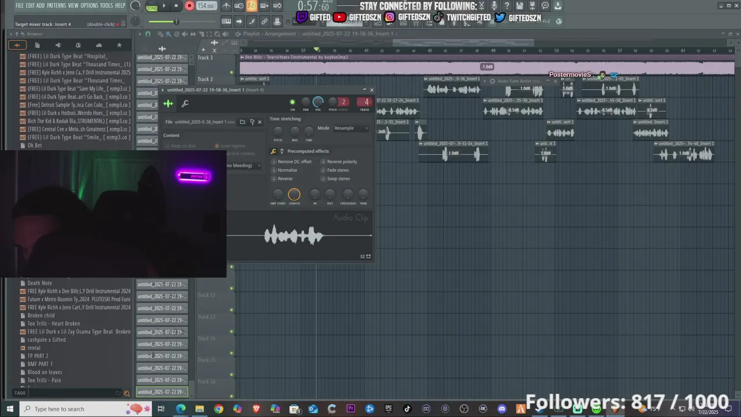Screen dimensions: 741x417
Task: Open the ADD menu
Action: 41,5
